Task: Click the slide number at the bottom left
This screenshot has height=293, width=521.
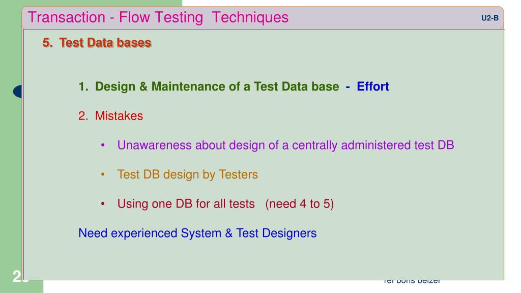Action: 18,277
